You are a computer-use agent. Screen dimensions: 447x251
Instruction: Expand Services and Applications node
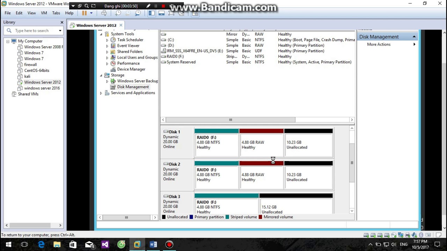click(101, 93)
